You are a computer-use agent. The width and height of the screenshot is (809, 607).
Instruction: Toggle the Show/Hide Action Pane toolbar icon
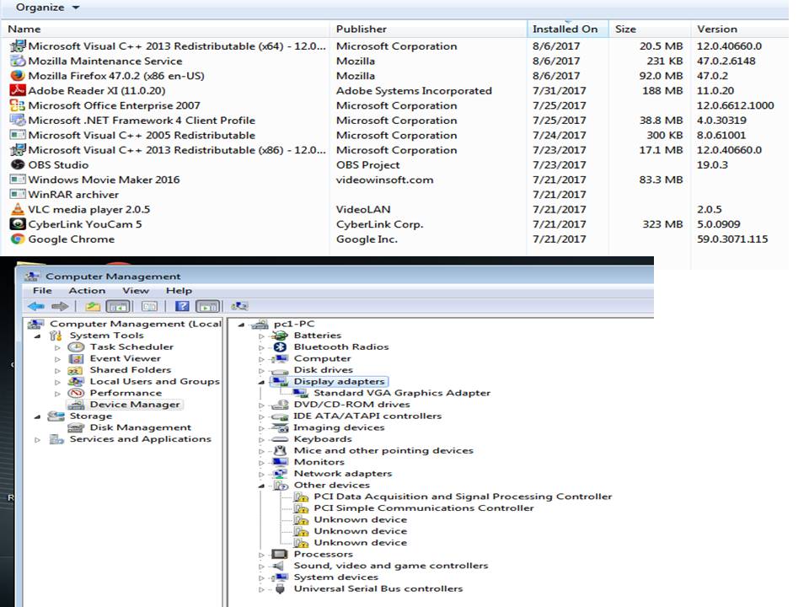tap(207, 306)
